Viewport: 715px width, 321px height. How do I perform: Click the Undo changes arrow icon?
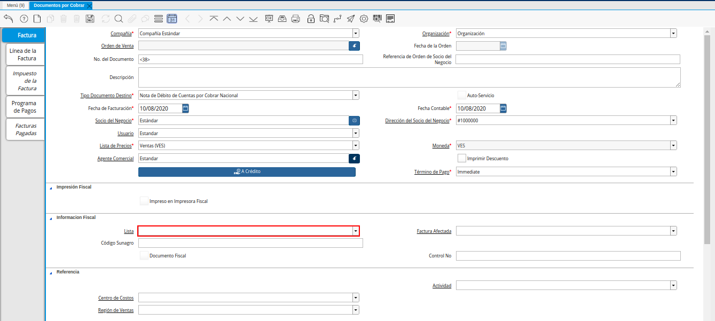(x=8, y=19)
